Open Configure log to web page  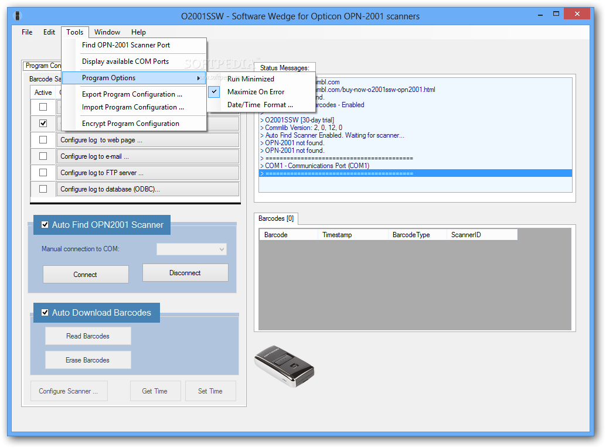click(148, 140)
